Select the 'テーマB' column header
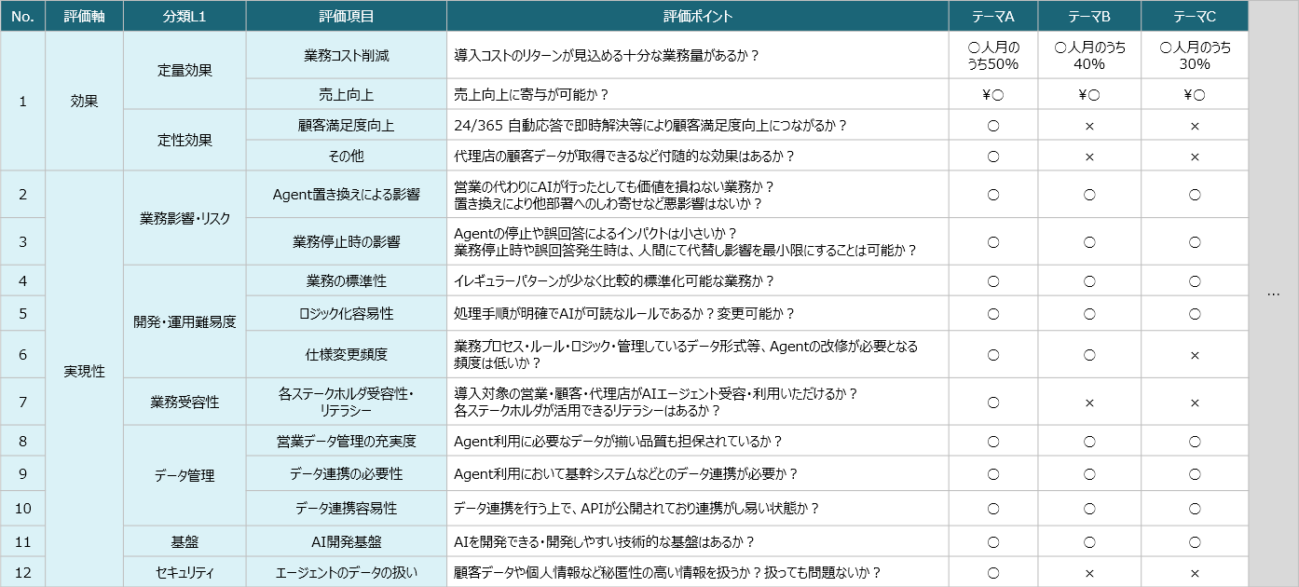The image size is (1299, 587). tap(1089, 16)
